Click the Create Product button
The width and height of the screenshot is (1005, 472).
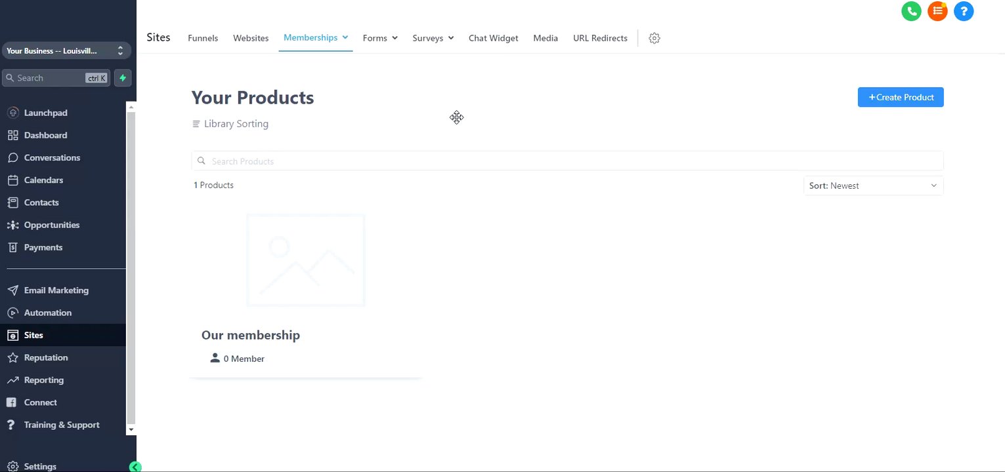coord(900,97)
